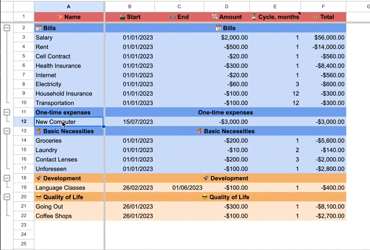Click the orange Quality of Life cell in column A
The width and height of the screenshot is (370, 250).
click(68, 197)
